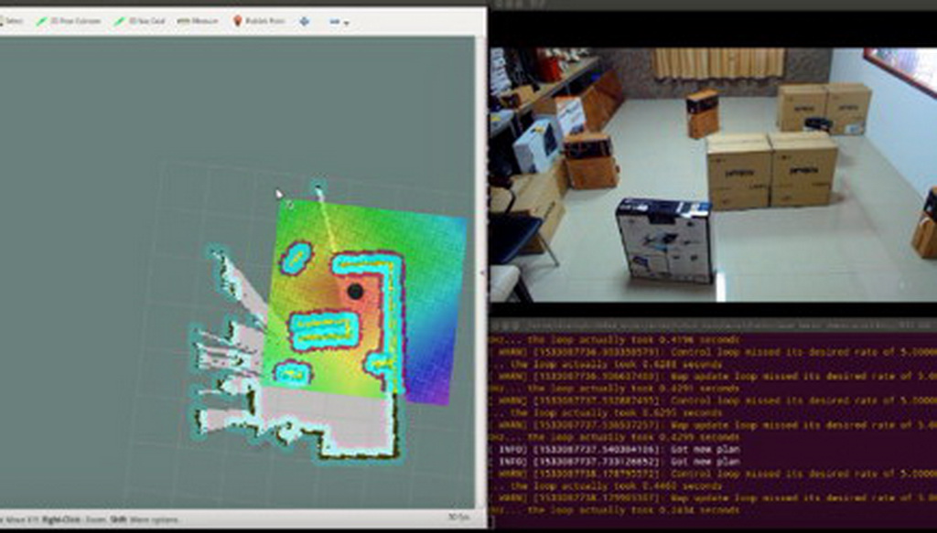This screenshot has width=937, height=533.
Task: Open the dropdown arrow beside the minus icon
Action: [346, 22]
